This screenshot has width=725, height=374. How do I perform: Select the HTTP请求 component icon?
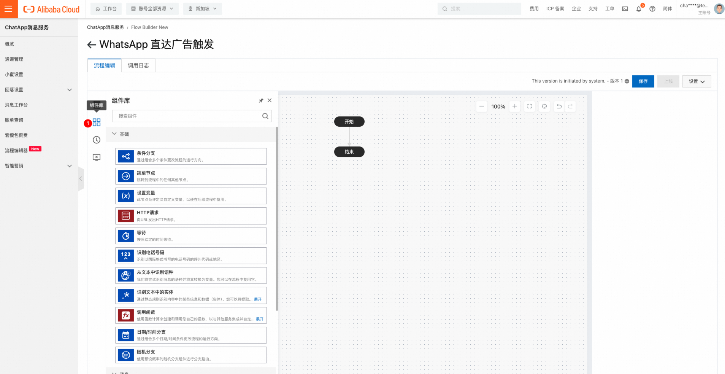[x=126, y=216]
